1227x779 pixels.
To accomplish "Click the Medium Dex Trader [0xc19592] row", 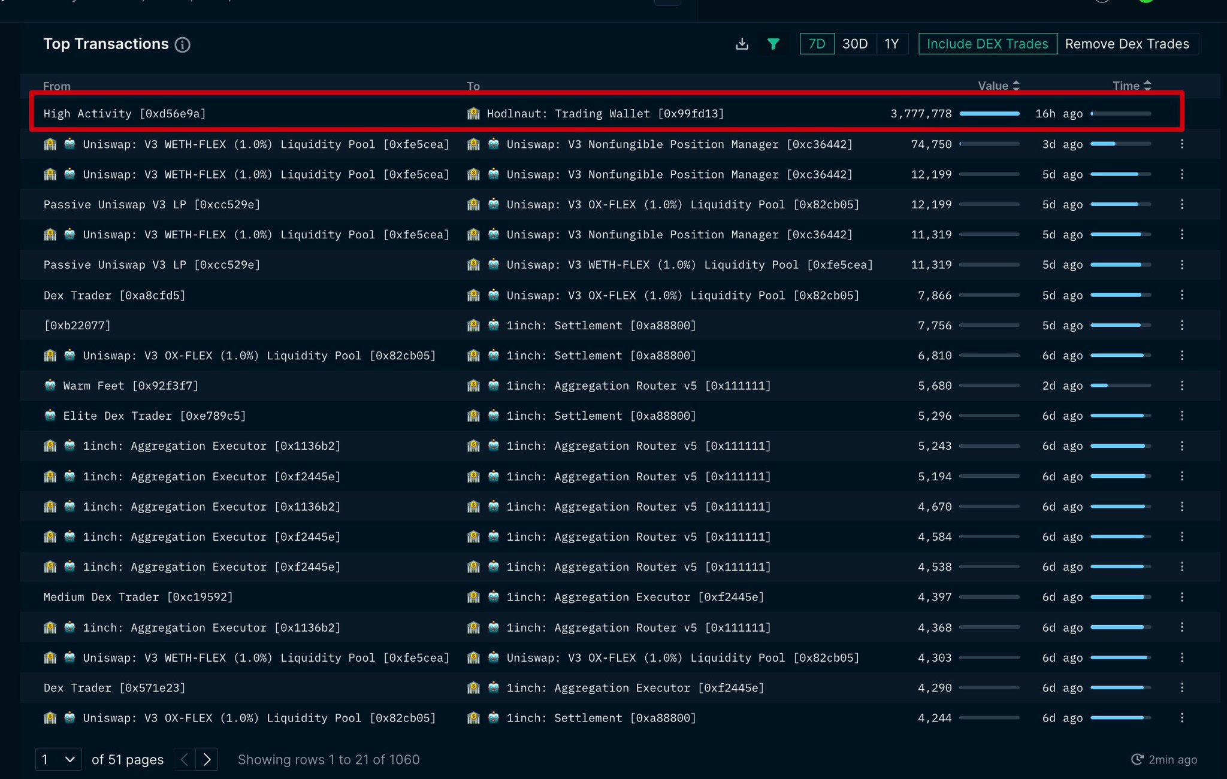I will (138, 597).
